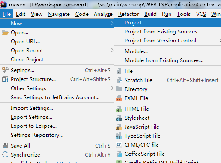Expand Project from Version Control arrow
The height and width of the screenshot is (163, 221).
pyautogui.click(x=220, y=41)
